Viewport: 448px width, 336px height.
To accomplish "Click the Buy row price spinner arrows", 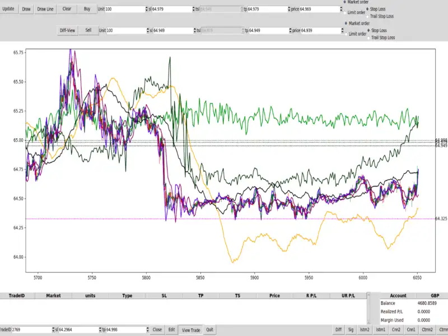I will click(341, 10).
